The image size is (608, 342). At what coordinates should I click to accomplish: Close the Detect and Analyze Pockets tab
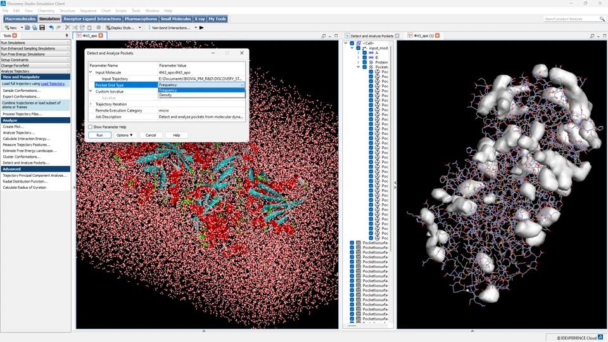click(x=397, y=35)
